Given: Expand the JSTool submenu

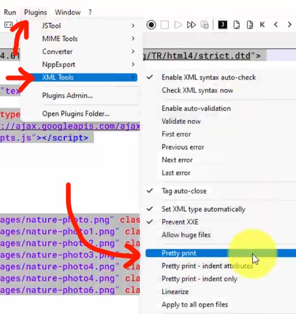Looking at the screenshot, I should [88, 26].
